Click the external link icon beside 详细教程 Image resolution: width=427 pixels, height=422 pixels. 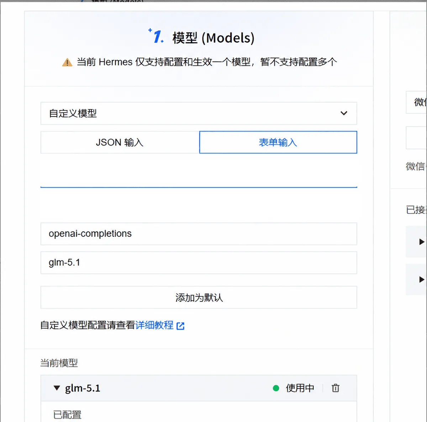[180, 326]
